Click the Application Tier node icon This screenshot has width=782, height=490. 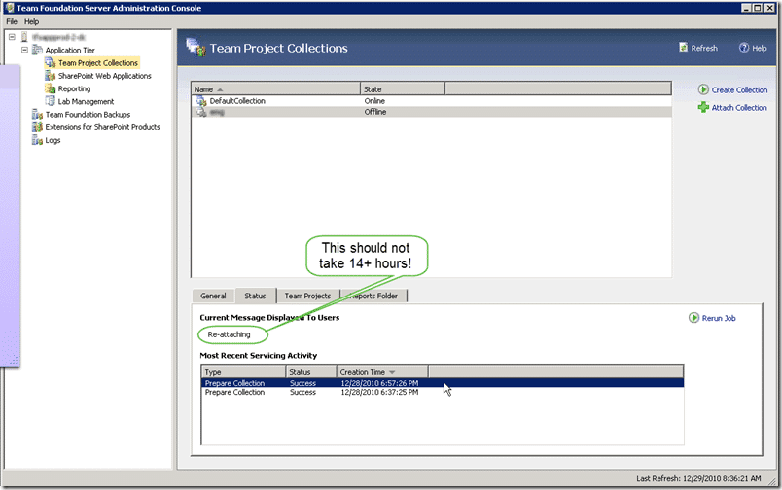coord(37,50)
